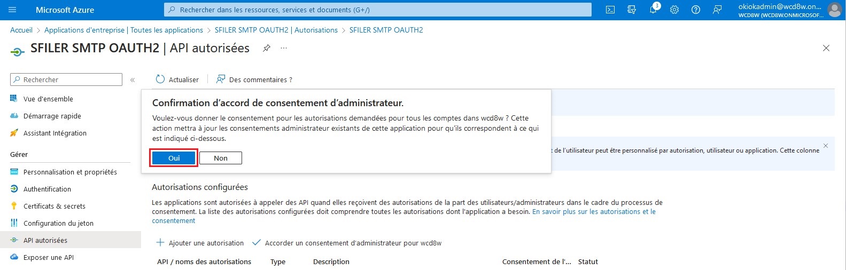This screenshot has height=270, width=846.
Task: Click Microsoft Azure portal home title
Action: point(65,10)
